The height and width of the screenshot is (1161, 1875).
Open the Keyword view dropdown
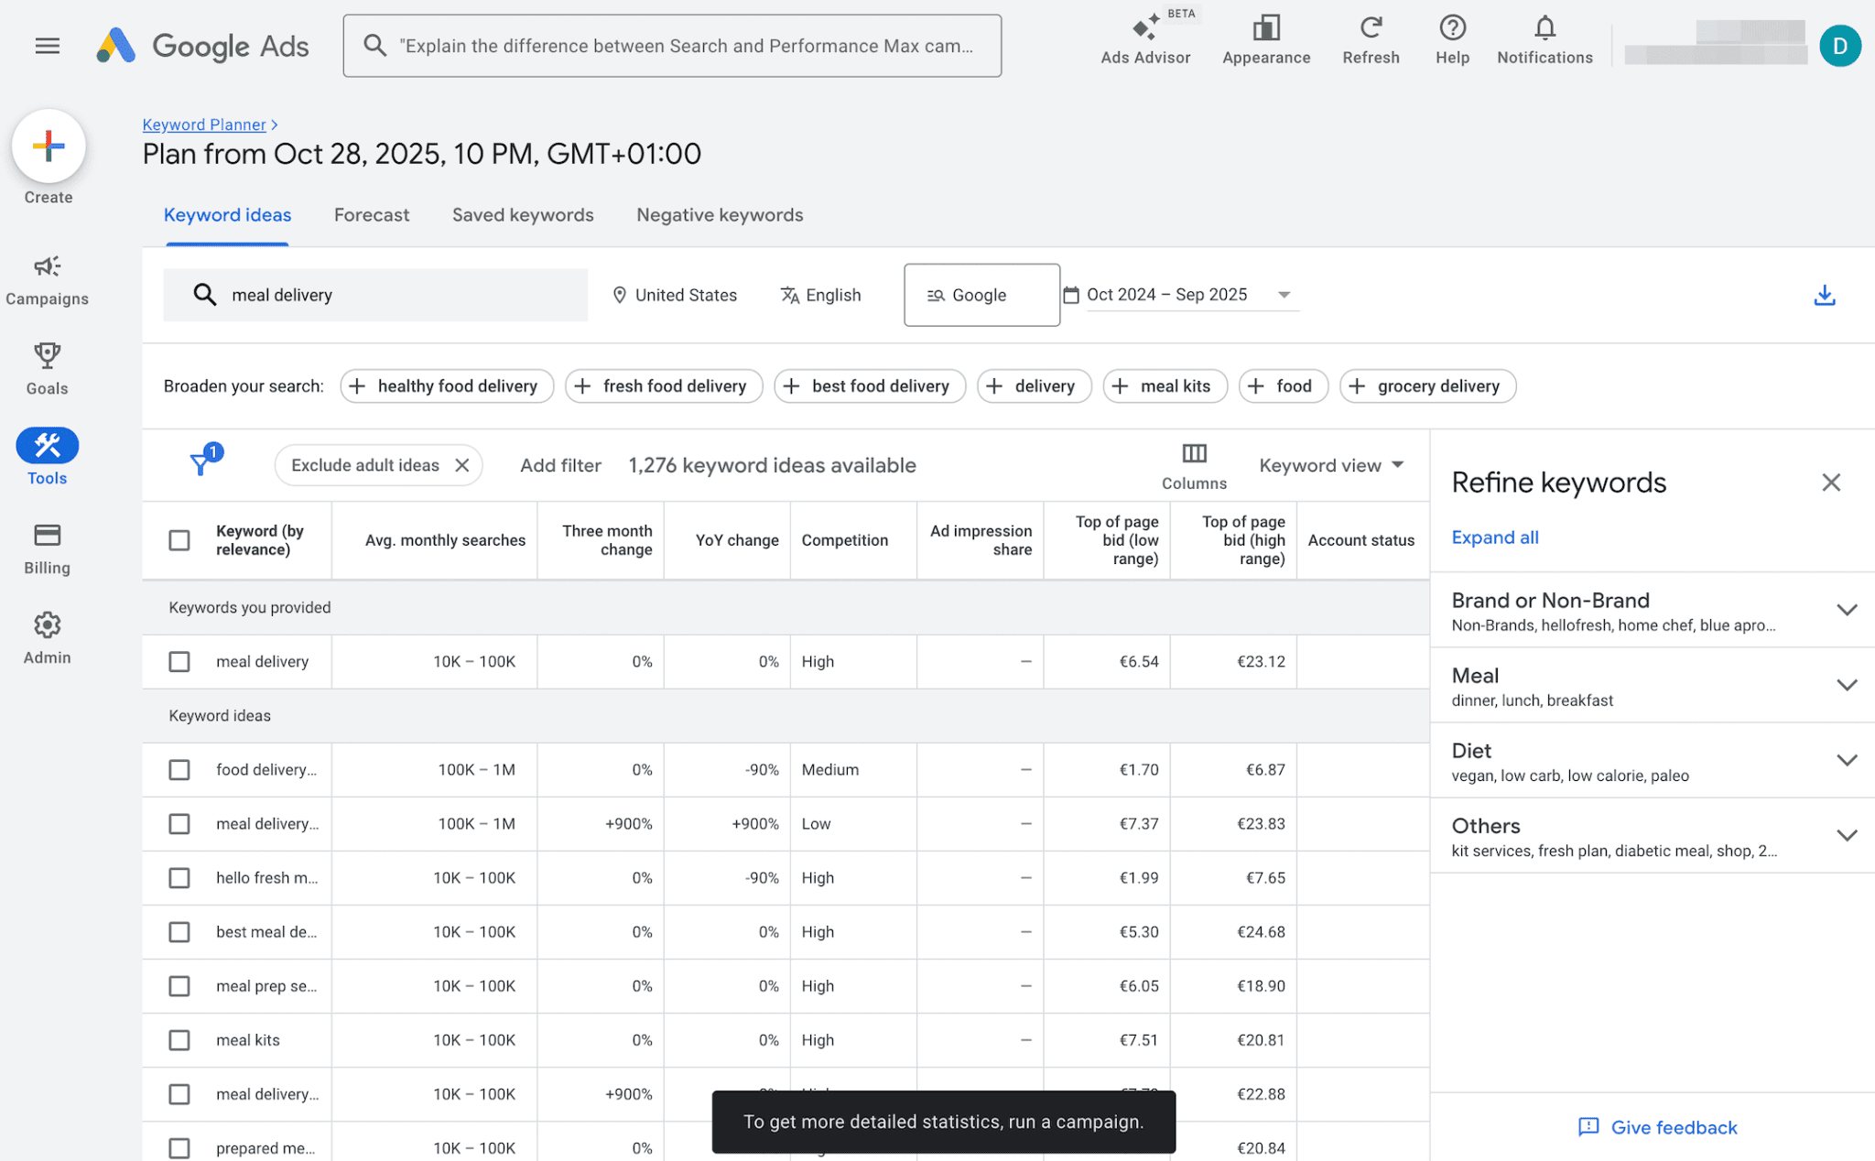click(x=1330, y=465)
